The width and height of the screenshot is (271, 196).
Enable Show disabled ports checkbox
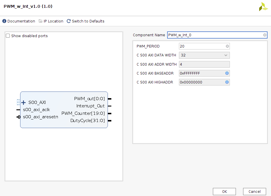pos(8,36)
